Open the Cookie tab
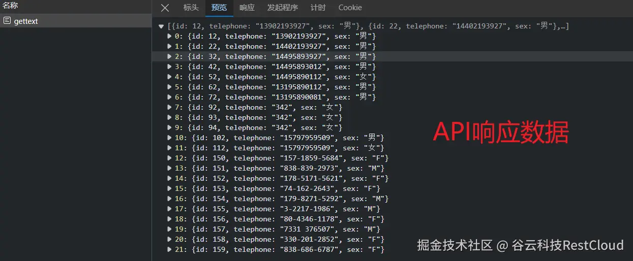Image resolution: width=633 pixels, height=261 pixels. (x=350, y=8)
